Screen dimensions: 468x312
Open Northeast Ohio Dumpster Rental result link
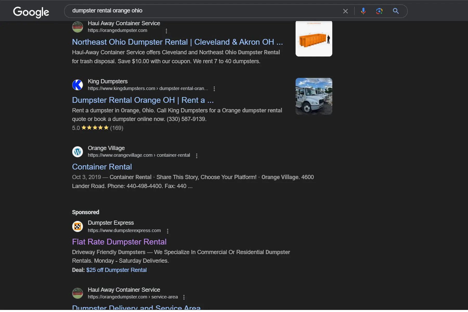(x=177, y=42)
